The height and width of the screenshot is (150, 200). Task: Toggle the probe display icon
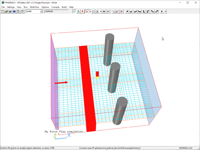click(x=82, y=11)
